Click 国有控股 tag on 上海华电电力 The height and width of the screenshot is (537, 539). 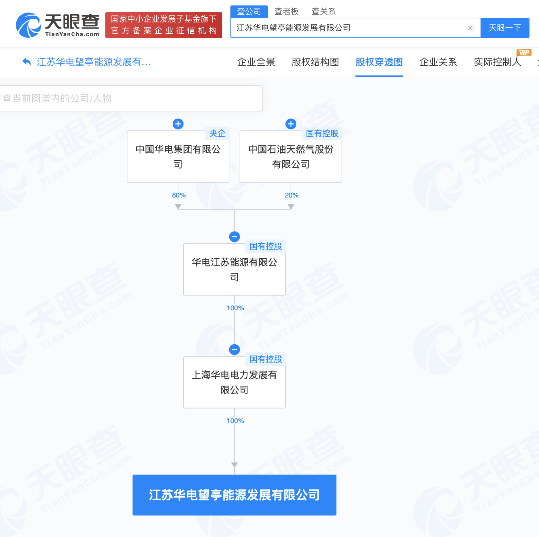(266, 359)
